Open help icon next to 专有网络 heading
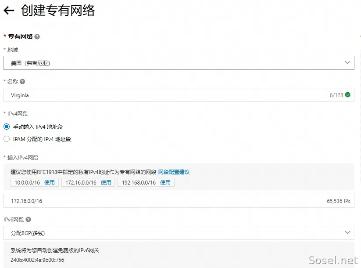 click(x=37, y=36)
